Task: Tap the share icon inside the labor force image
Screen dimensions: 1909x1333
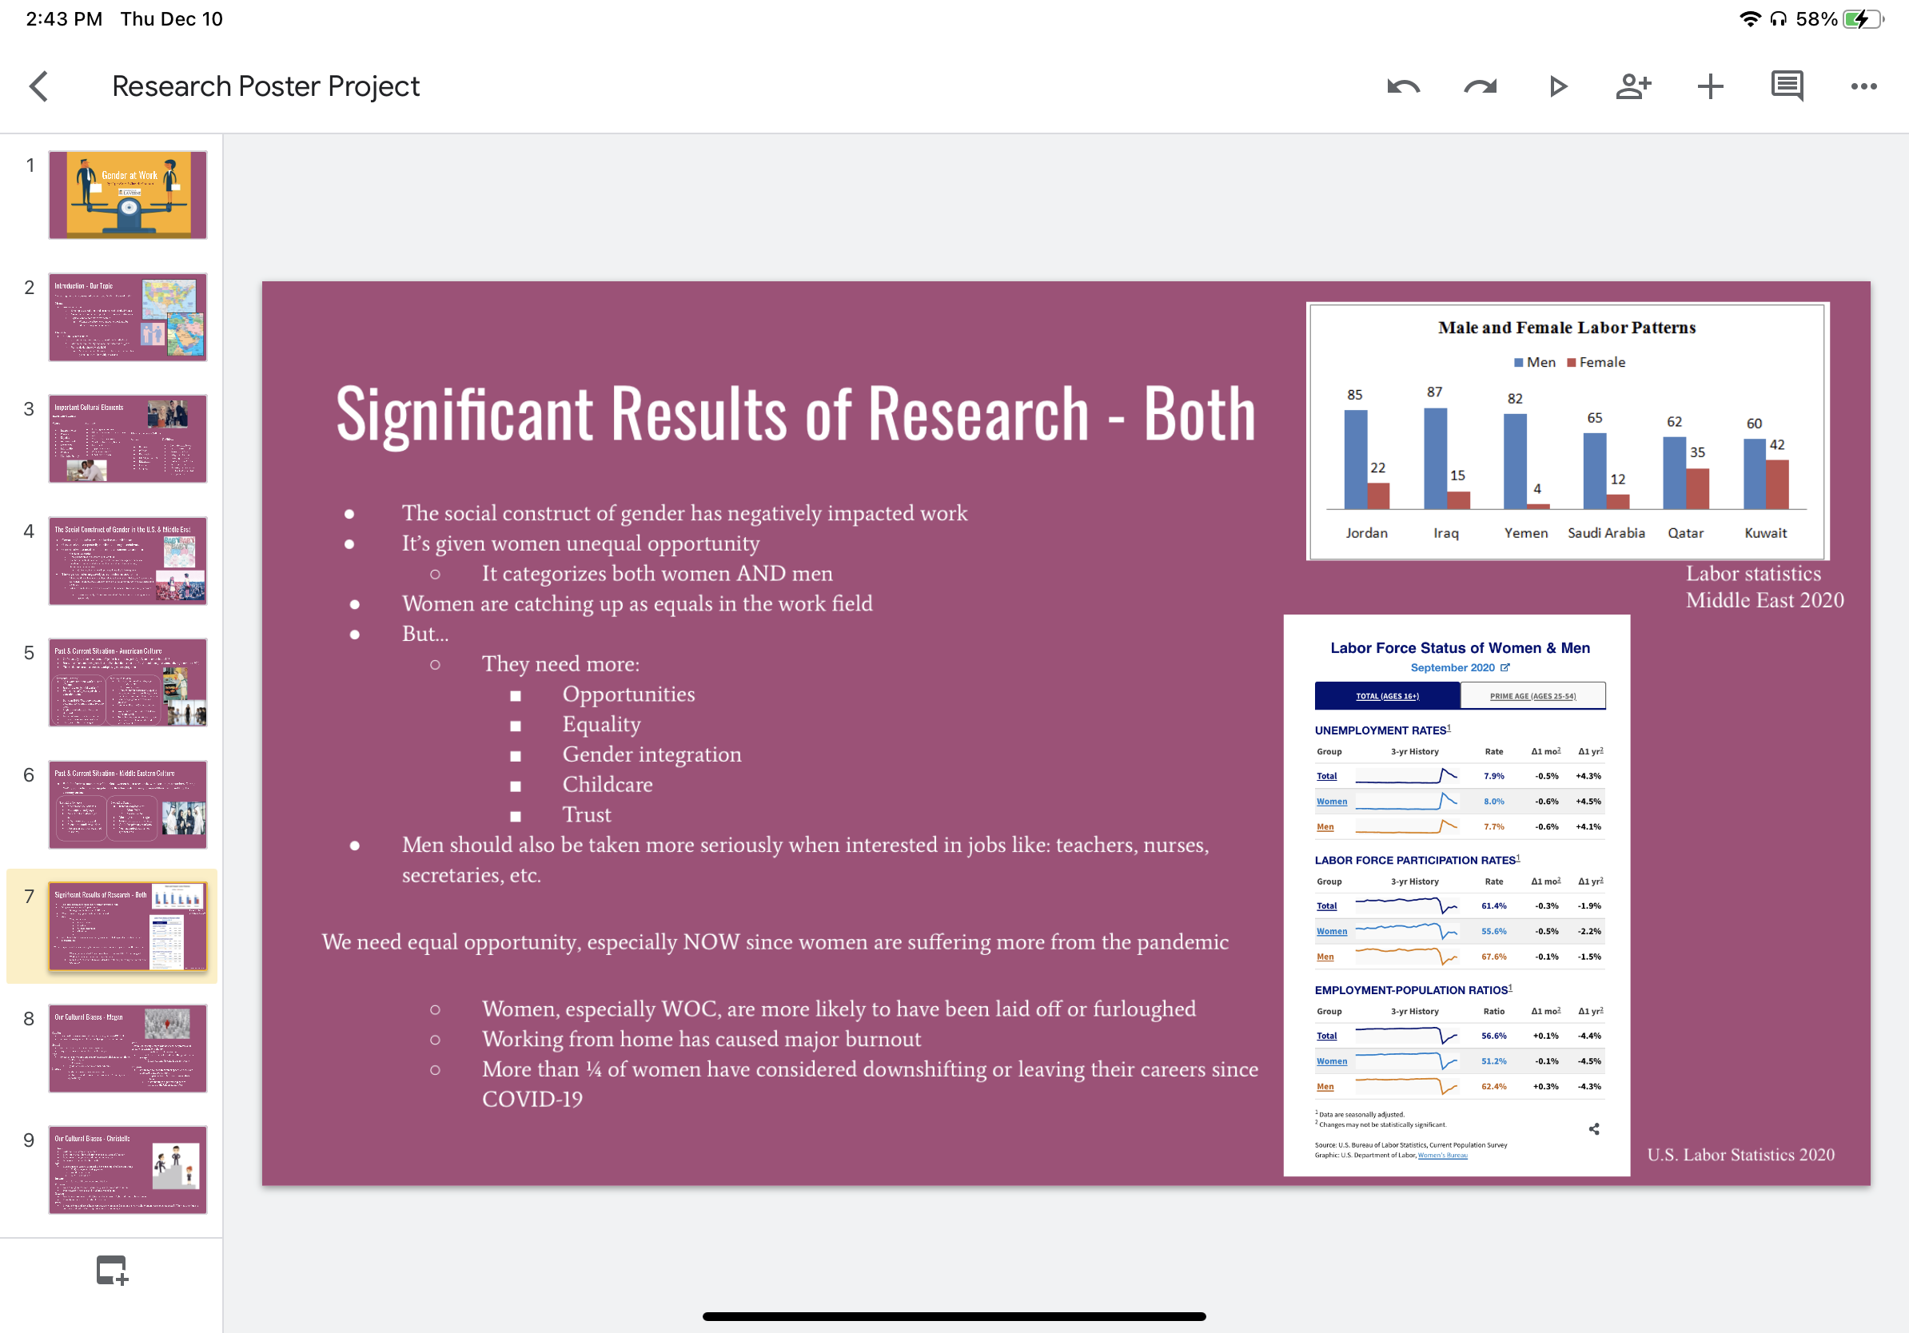Action: tap(1594, 1128)
